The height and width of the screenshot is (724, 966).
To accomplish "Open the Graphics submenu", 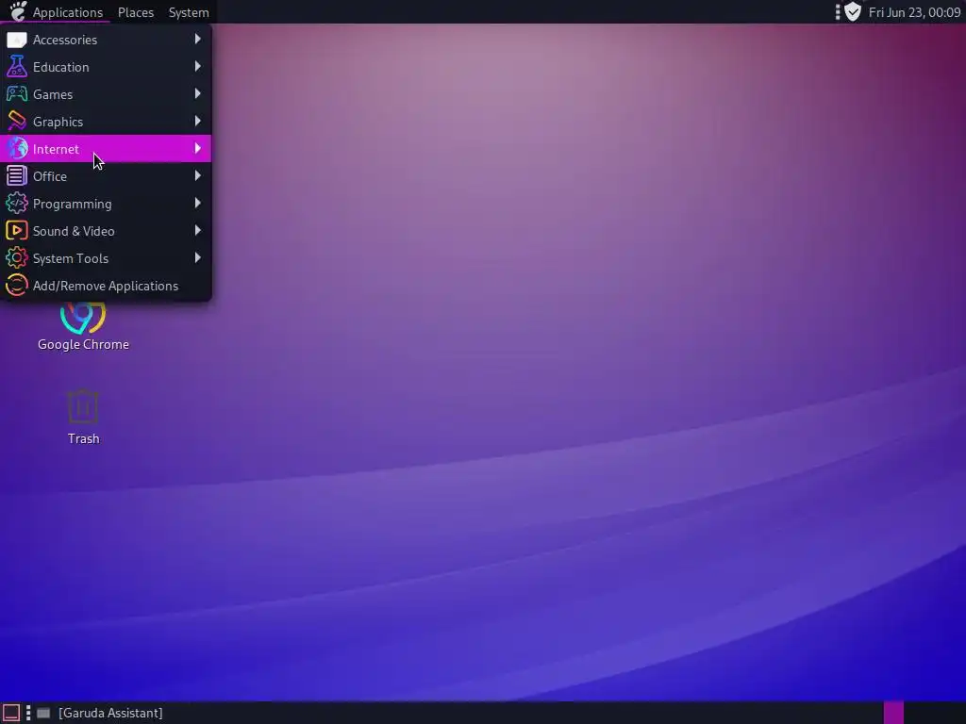I will tap(106, 122).
